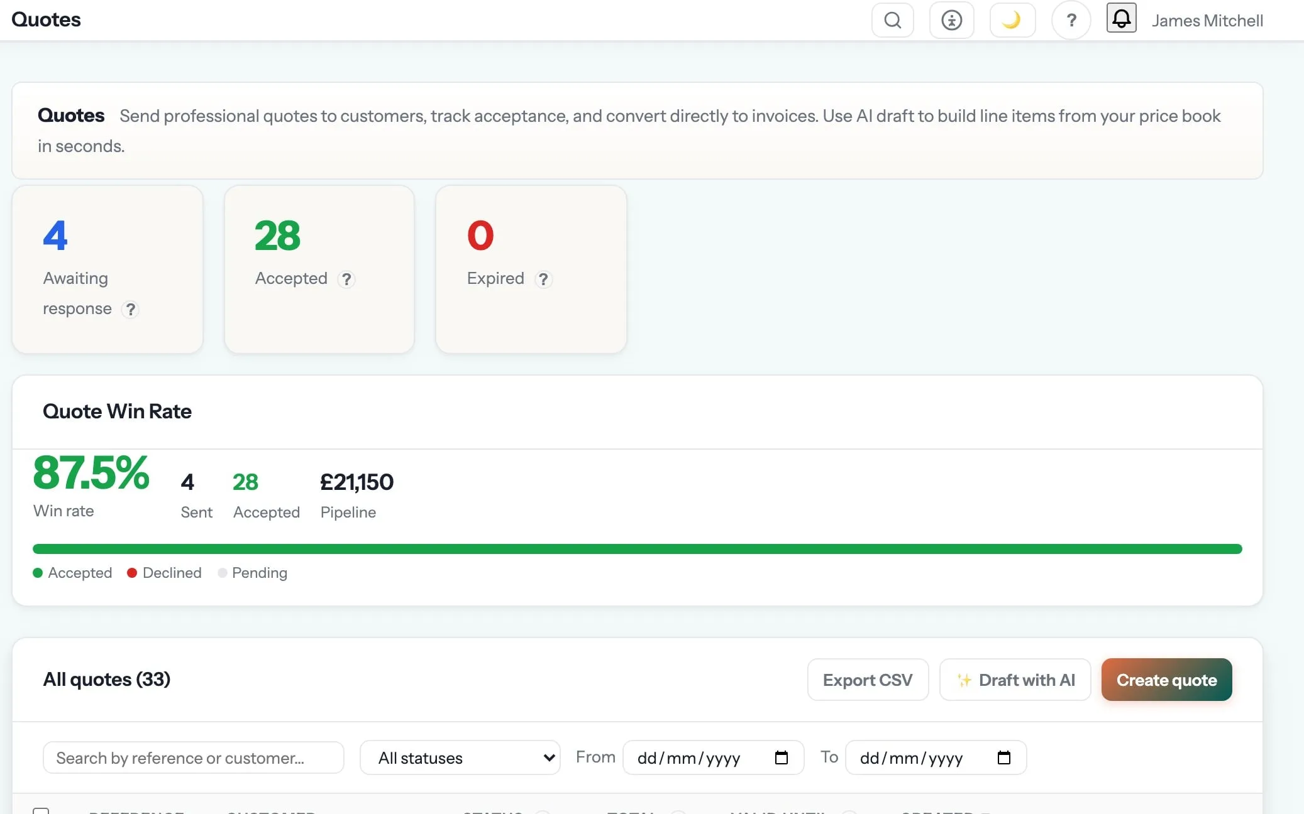Click the Accepted green legend dot

(38, 573)
